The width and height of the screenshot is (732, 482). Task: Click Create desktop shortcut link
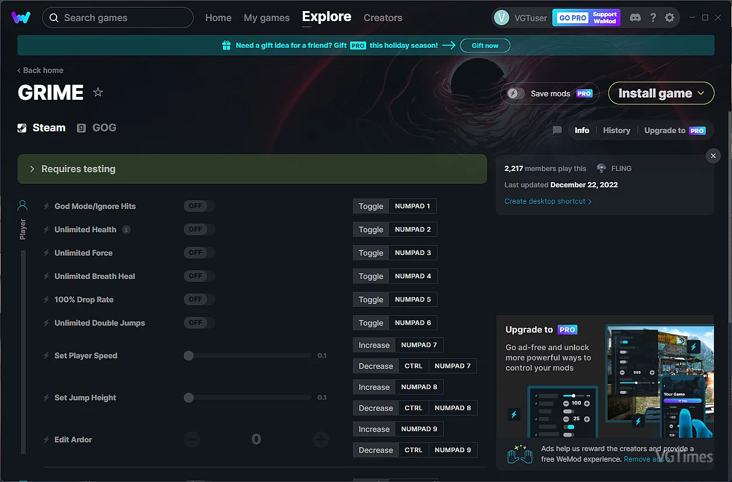click(548, 201)
